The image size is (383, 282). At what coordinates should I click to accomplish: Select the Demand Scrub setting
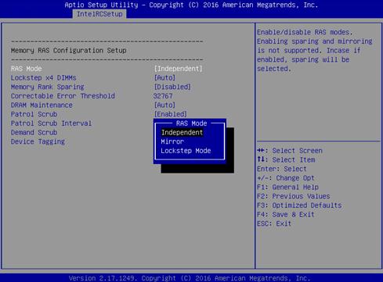coord(34,133)
